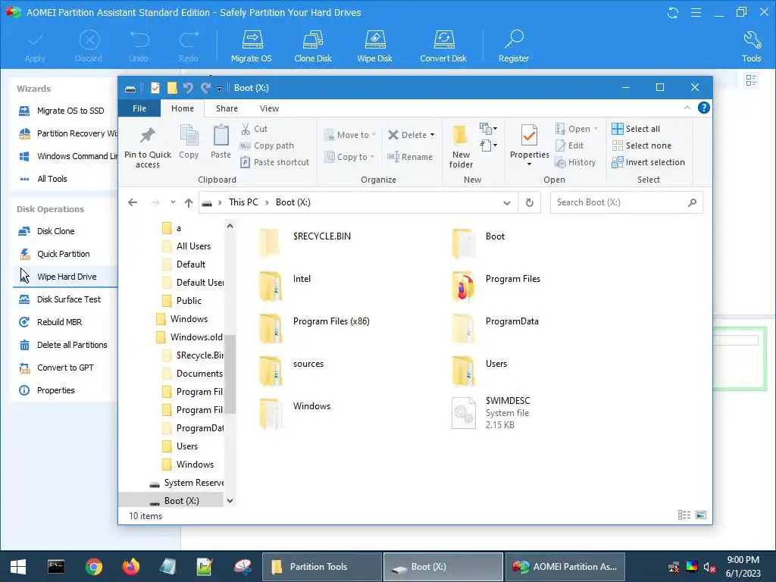The height and width of the screenshot is (582, 776).
Task: Switch to the Share ribbon tab
Action: click(227, 108)
